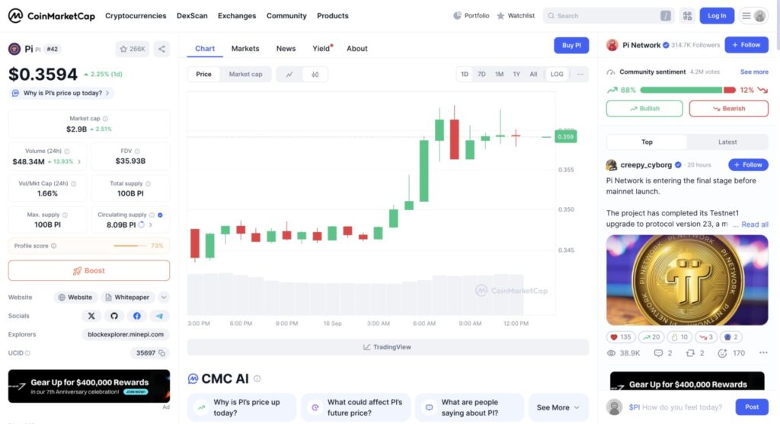Viewport: 780px width, 424px height.
Task: Click the share icon next to Pi
Action: coord(161,49)
